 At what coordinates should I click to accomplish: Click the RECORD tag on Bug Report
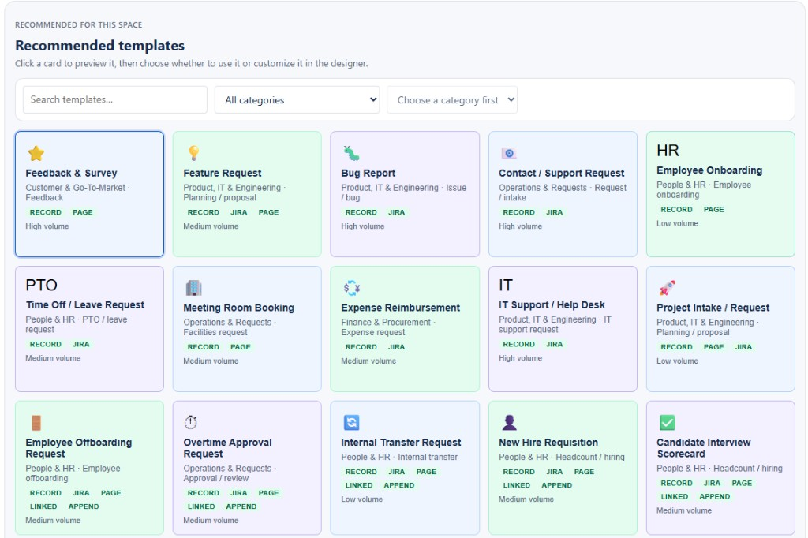point(361,212)
